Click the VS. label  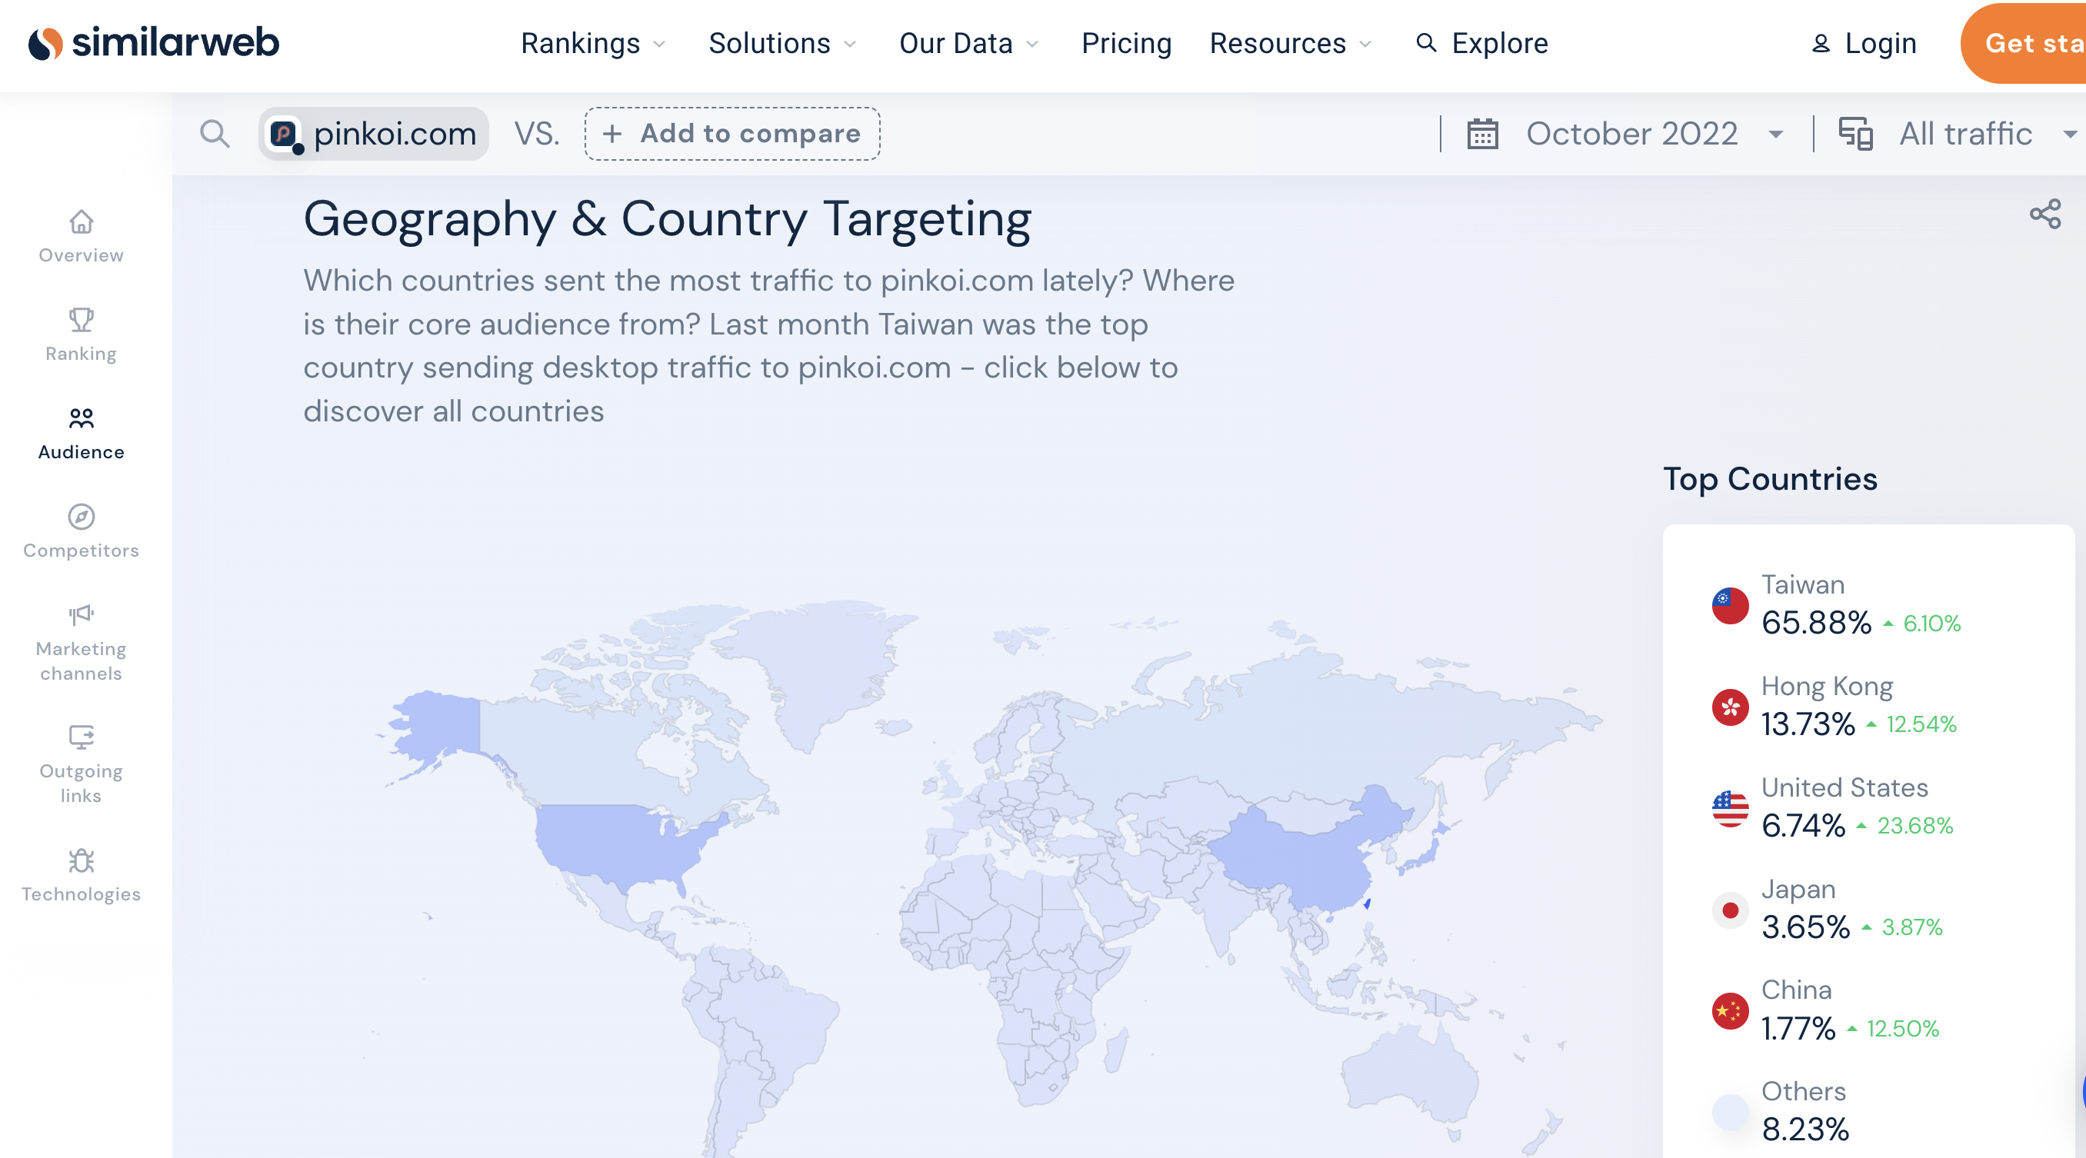[537, 134]
